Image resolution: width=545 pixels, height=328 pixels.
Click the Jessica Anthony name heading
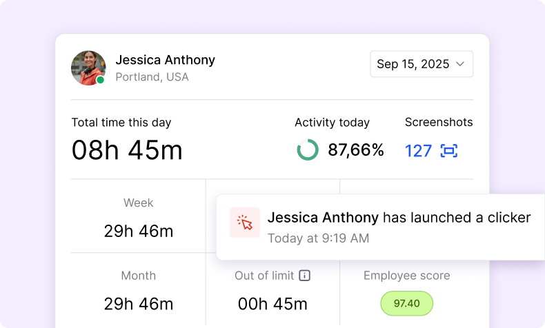point(165,60)
